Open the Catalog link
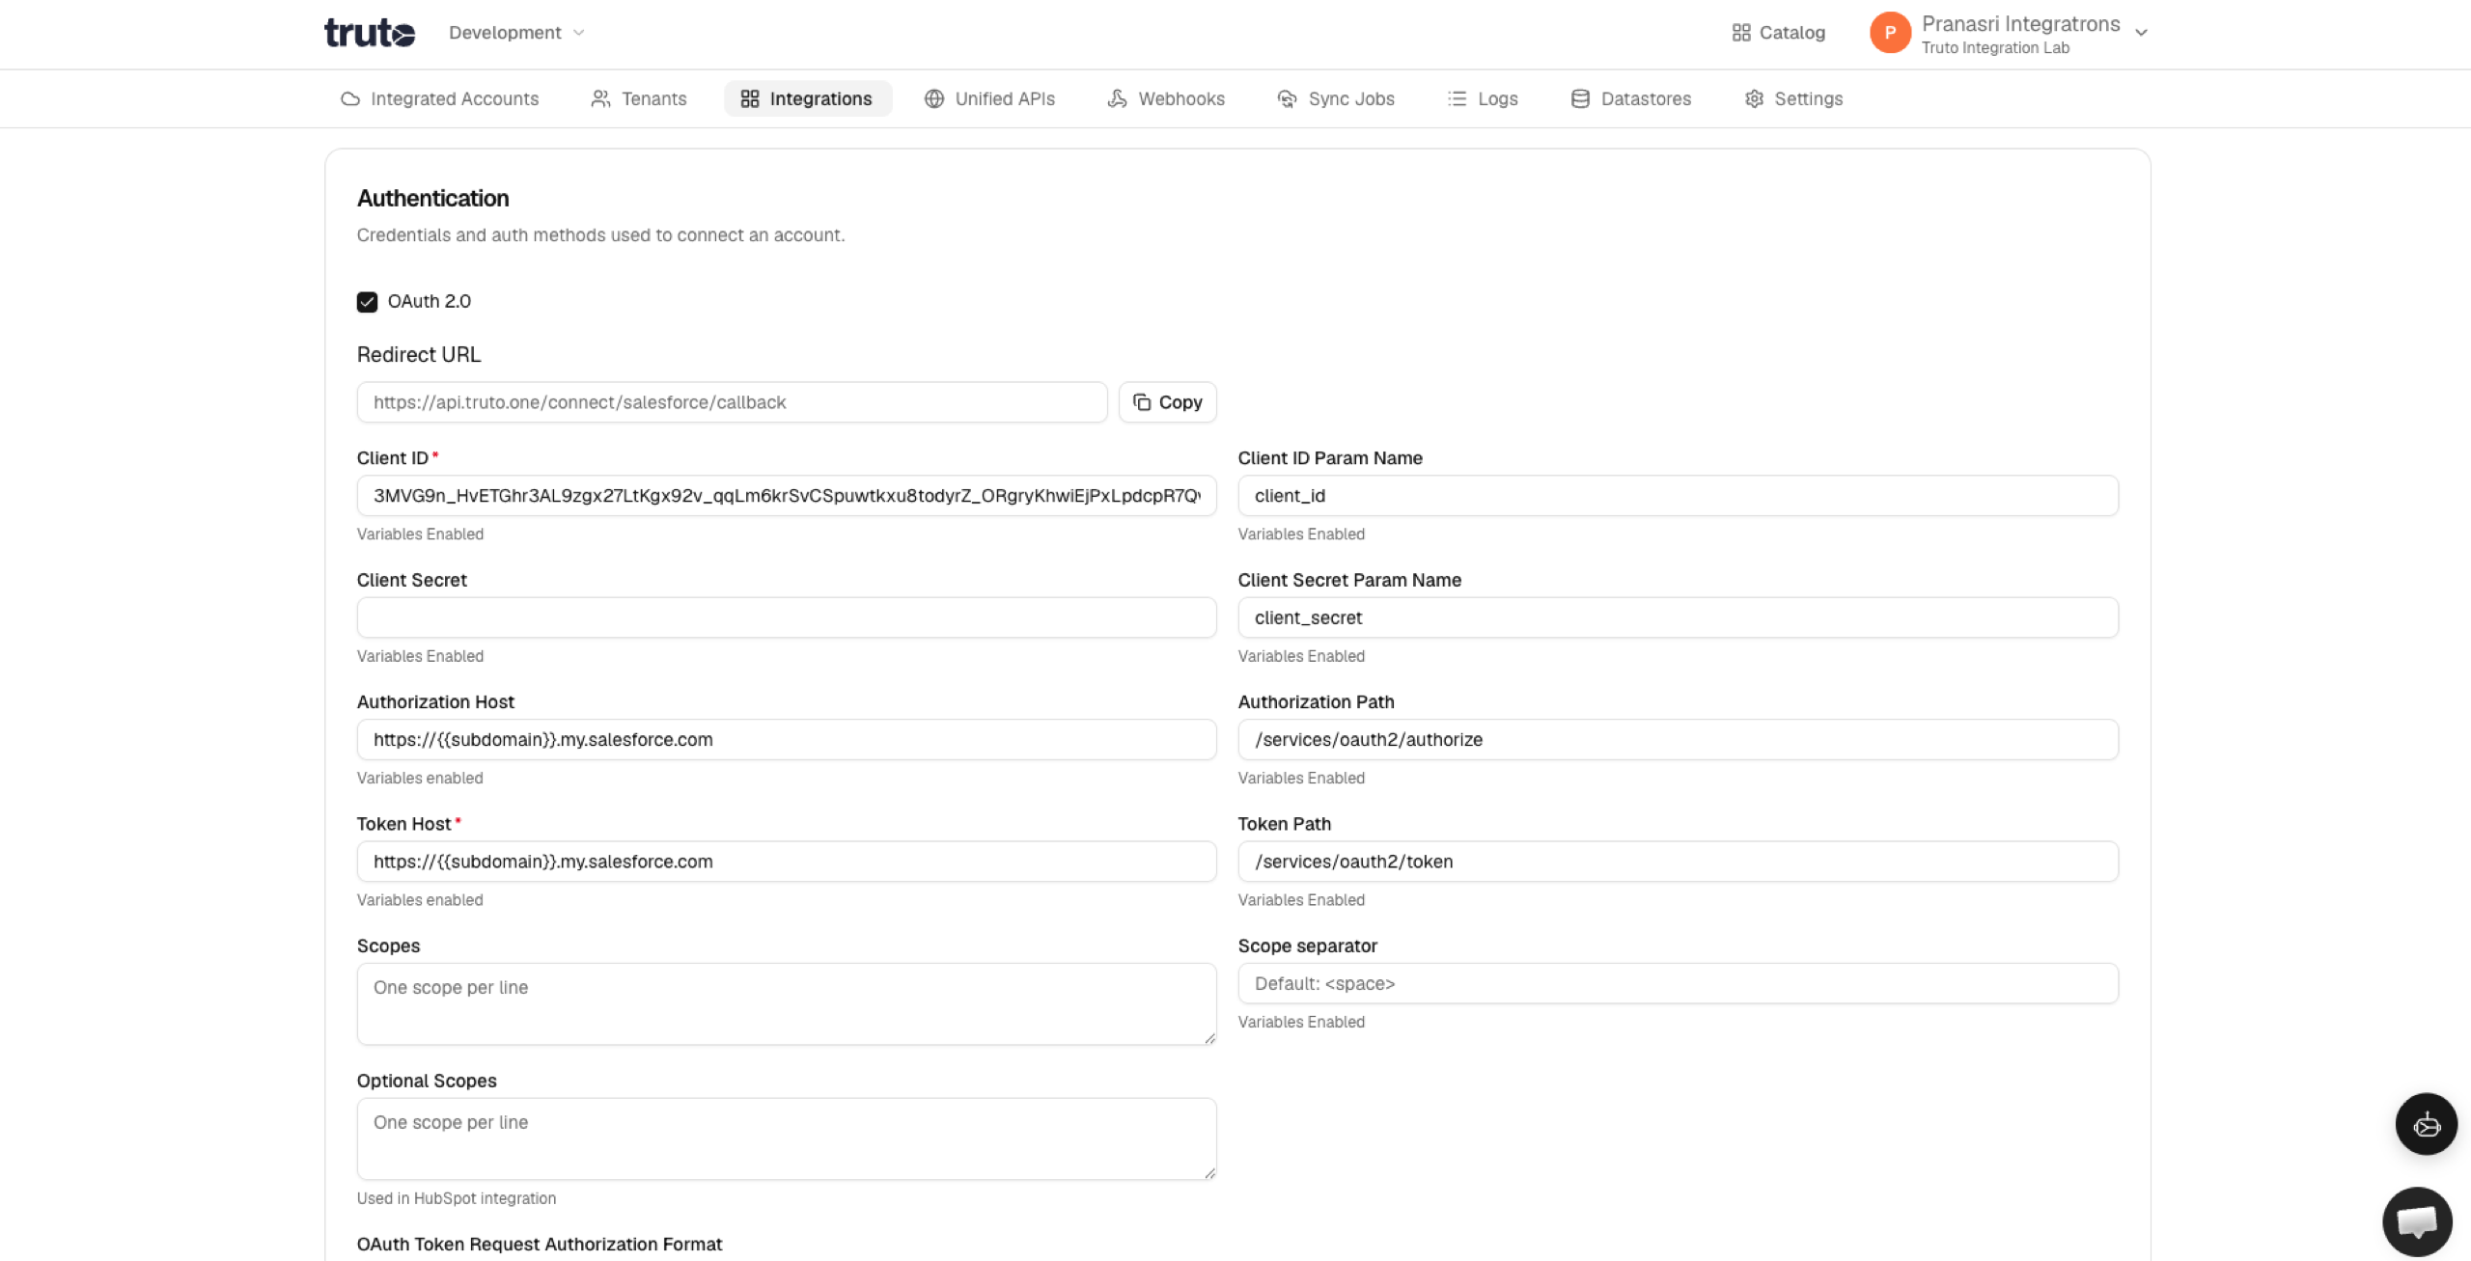Viewport: 2471px width, 1261px height. [x=1778, y=33]
